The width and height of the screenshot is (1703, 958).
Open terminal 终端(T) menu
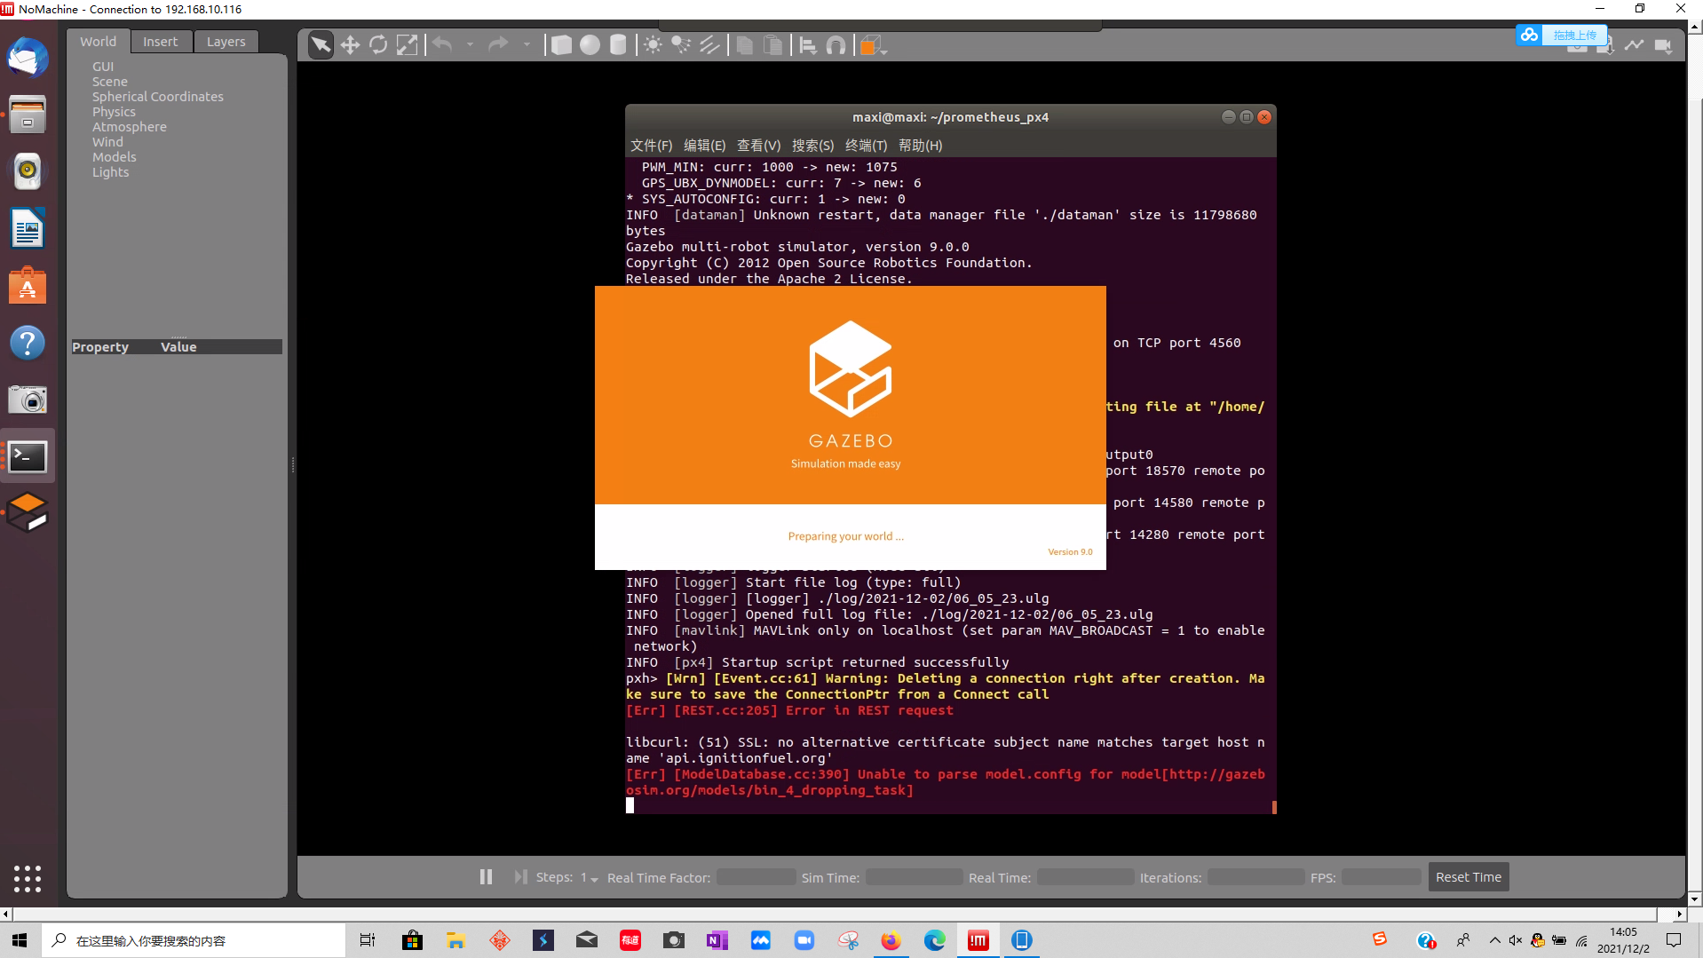(867, 146)
